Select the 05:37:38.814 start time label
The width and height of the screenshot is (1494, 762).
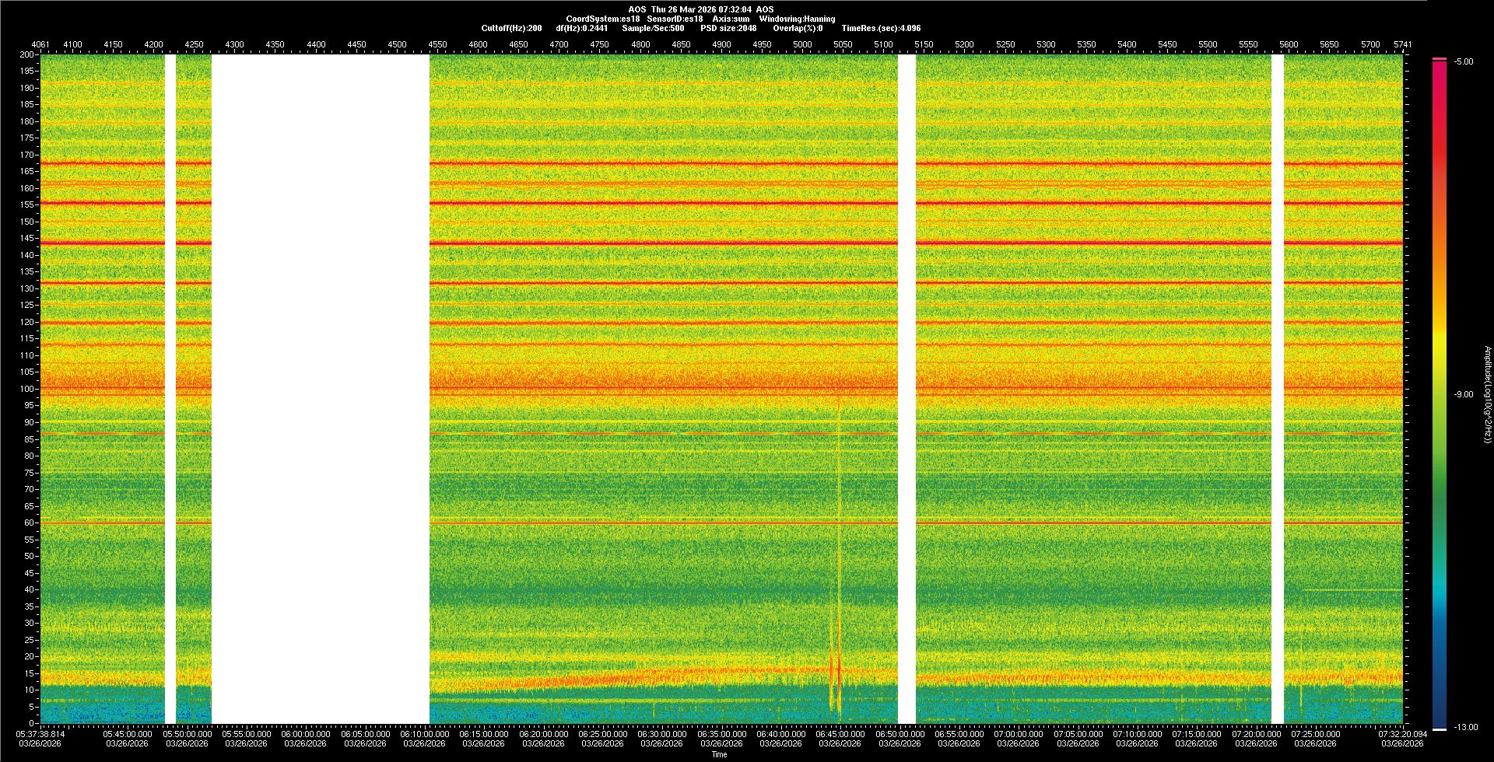click(40, 734)
